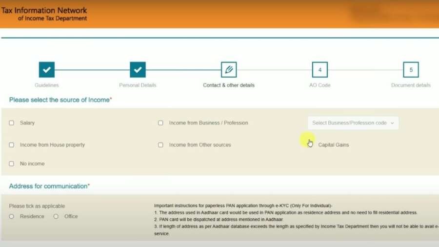The image size is (439, 247).
Task: Choose Office as communication address
Action: 56,216
